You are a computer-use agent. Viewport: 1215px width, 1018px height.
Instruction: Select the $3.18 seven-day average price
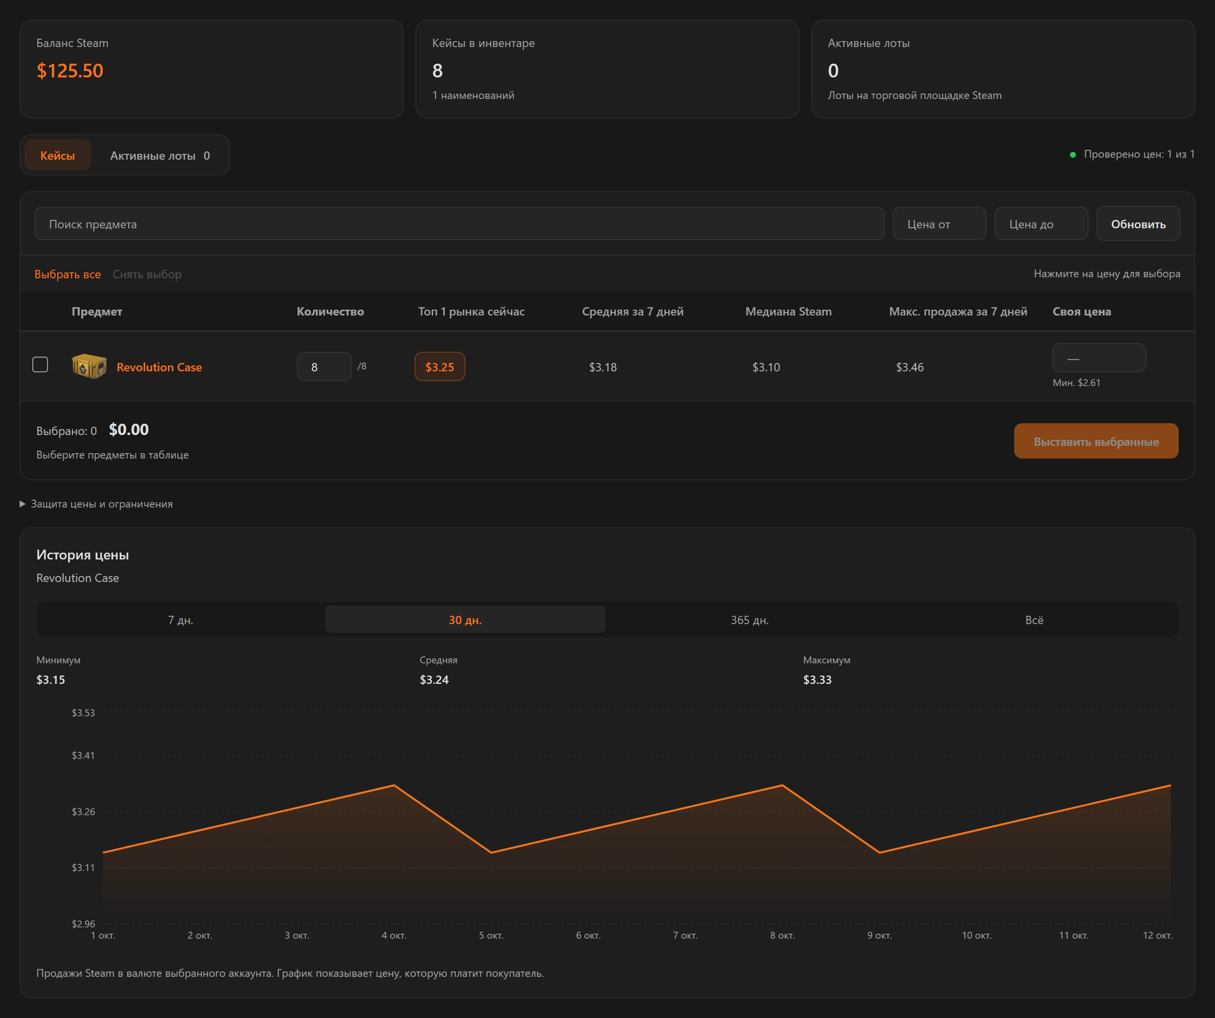(x=603, y=367)
